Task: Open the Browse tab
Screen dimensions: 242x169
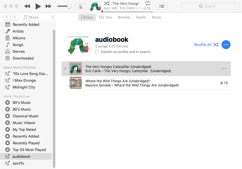Action: point(124,17)
